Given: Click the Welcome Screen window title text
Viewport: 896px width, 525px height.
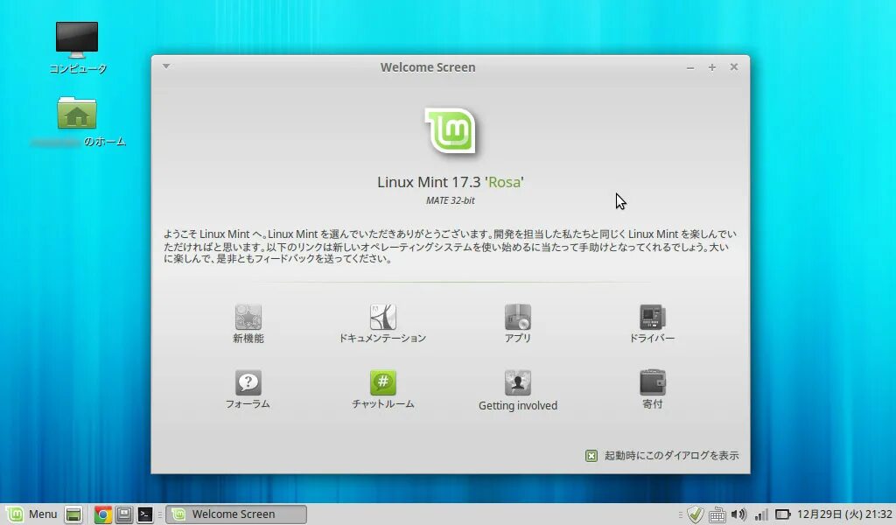Looking at the screenshot, I should pos(428,67).
